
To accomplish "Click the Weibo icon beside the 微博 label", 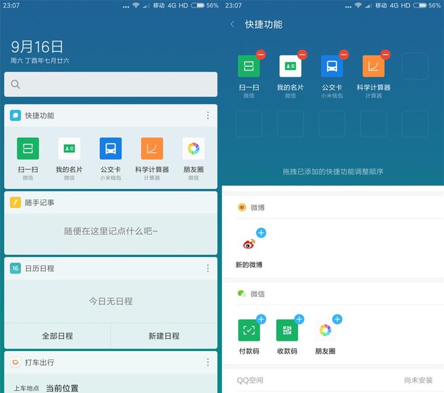I will coord(242,207).
